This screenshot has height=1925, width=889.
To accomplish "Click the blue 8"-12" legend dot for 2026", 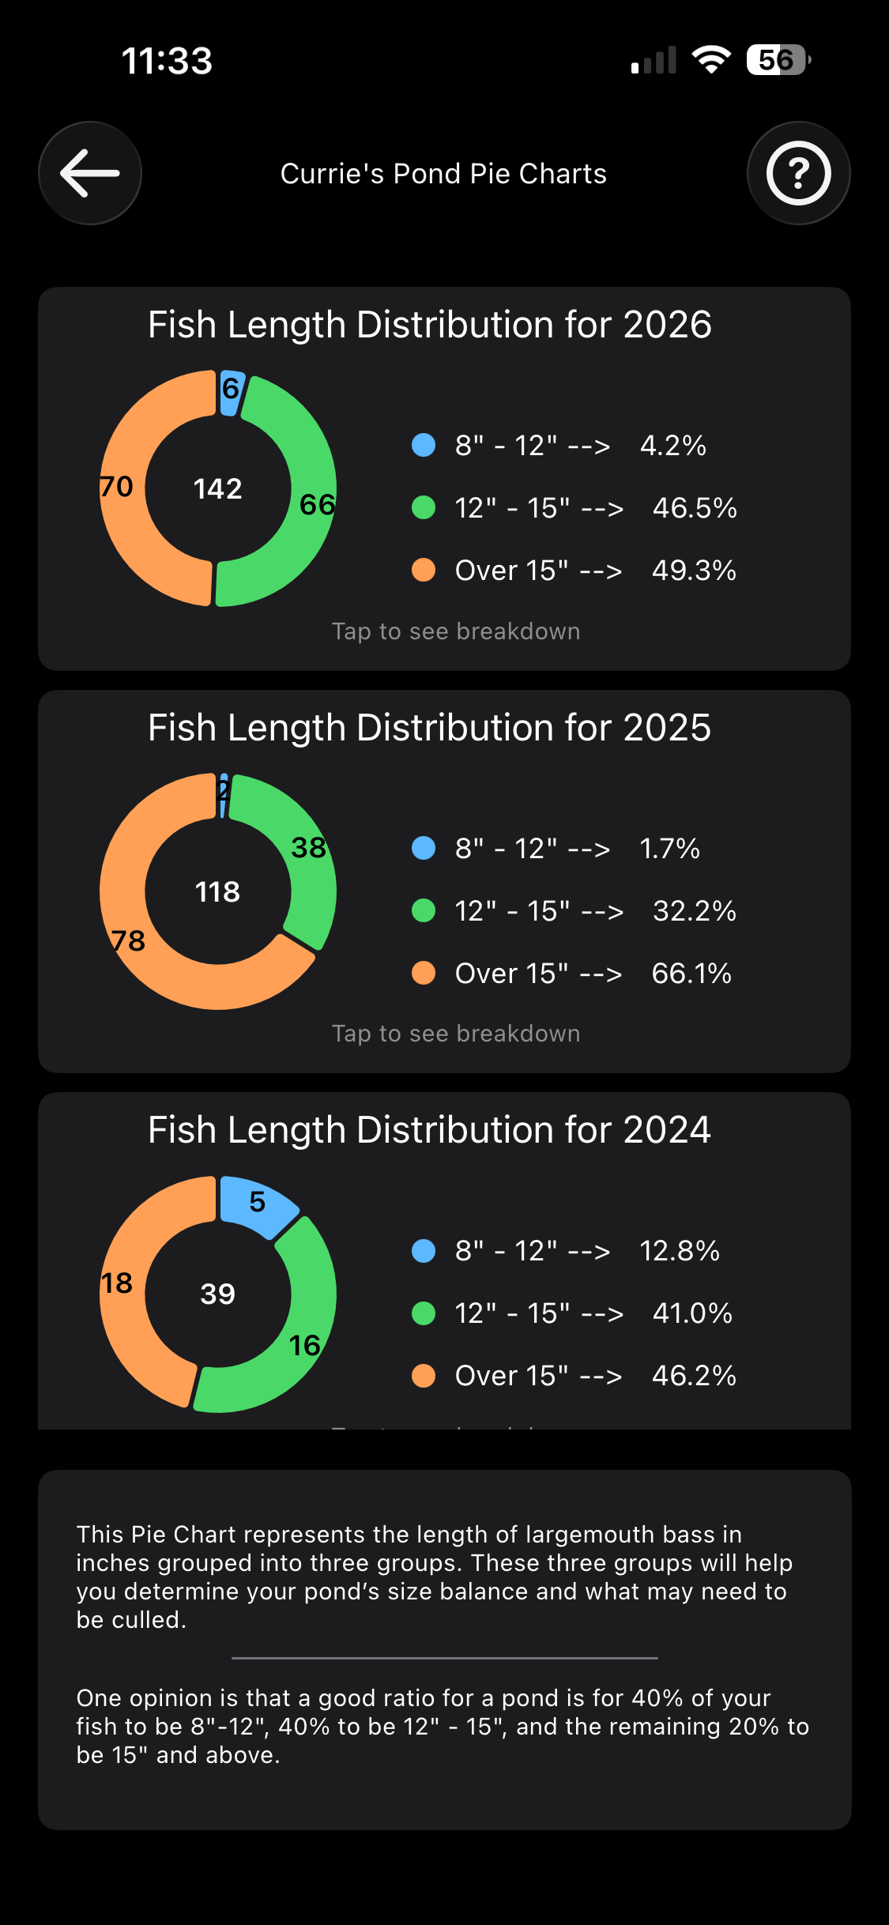I will 424,445.
